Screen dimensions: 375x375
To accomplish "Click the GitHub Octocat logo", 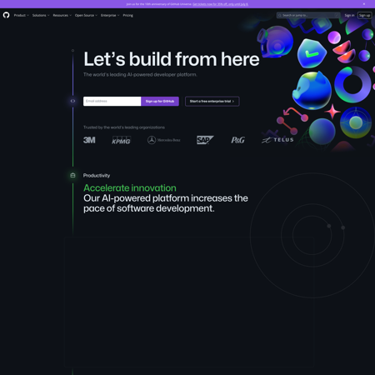I will pyautogui.click(x=6, y=15).
